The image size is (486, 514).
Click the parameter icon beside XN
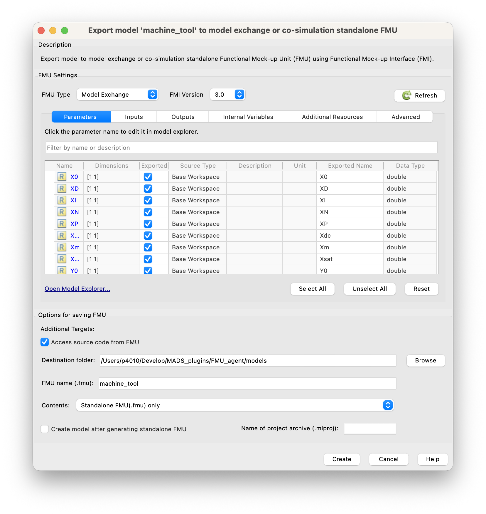[x=62, y=212]
